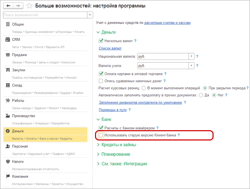This screenshot has height=189, width=250.
Task: Open the Национальная валюта dropdown
Action: (x=191, y=56)
